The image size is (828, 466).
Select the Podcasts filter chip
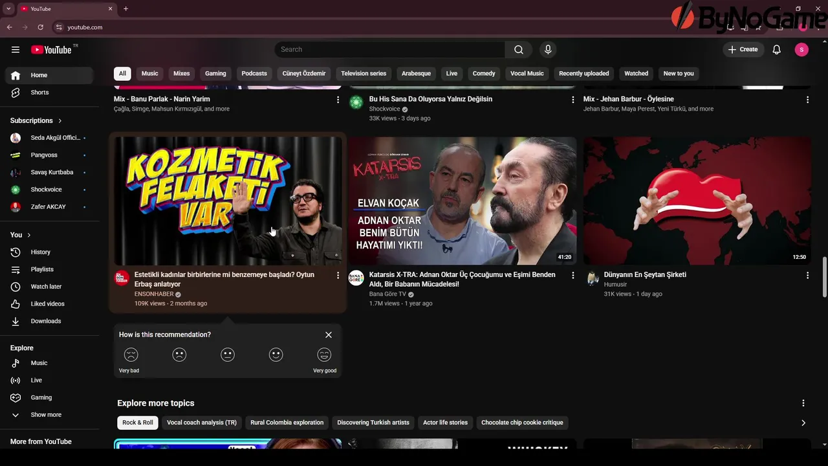pyautogui.click(x=254, y=74)
